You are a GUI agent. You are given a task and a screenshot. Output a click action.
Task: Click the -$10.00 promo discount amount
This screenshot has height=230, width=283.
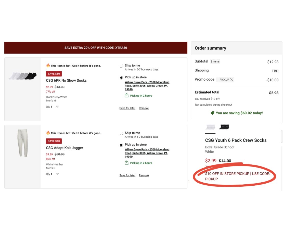(x=272, y=80)
